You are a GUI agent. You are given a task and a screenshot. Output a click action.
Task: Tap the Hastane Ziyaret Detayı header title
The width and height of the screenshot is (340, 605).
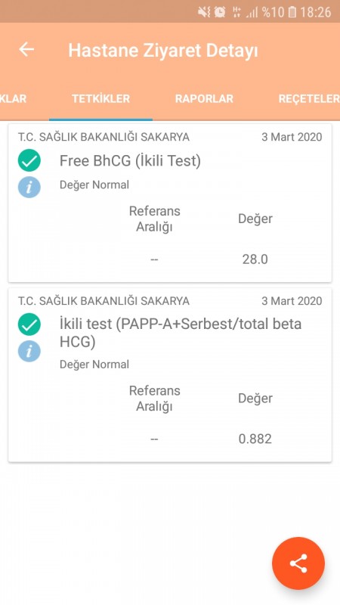(163, 51)
